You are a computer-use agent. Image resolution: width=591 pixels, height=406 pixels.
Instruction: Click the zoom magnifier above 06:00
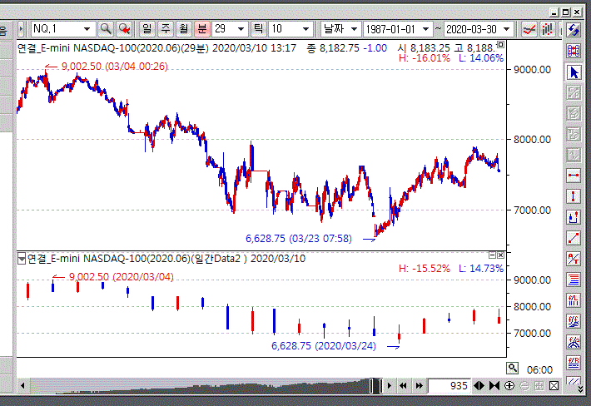pyautogui.click(x=513, y=368)
